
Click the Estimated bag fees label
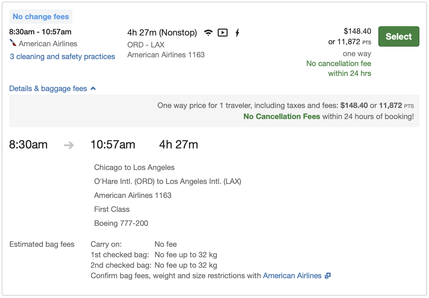(x=42, y=244)
